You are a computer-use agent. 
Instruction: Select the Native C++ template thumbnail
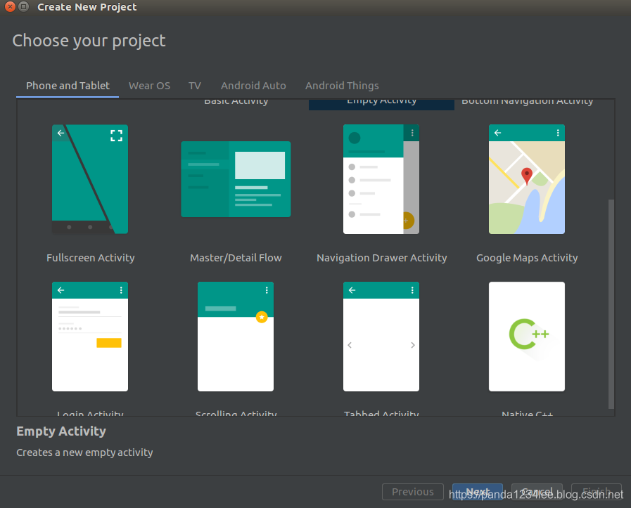(x=527, y=337)
